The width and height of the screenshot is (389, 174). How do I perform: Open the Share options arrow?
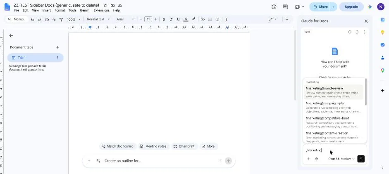click(x=334, y=7)
